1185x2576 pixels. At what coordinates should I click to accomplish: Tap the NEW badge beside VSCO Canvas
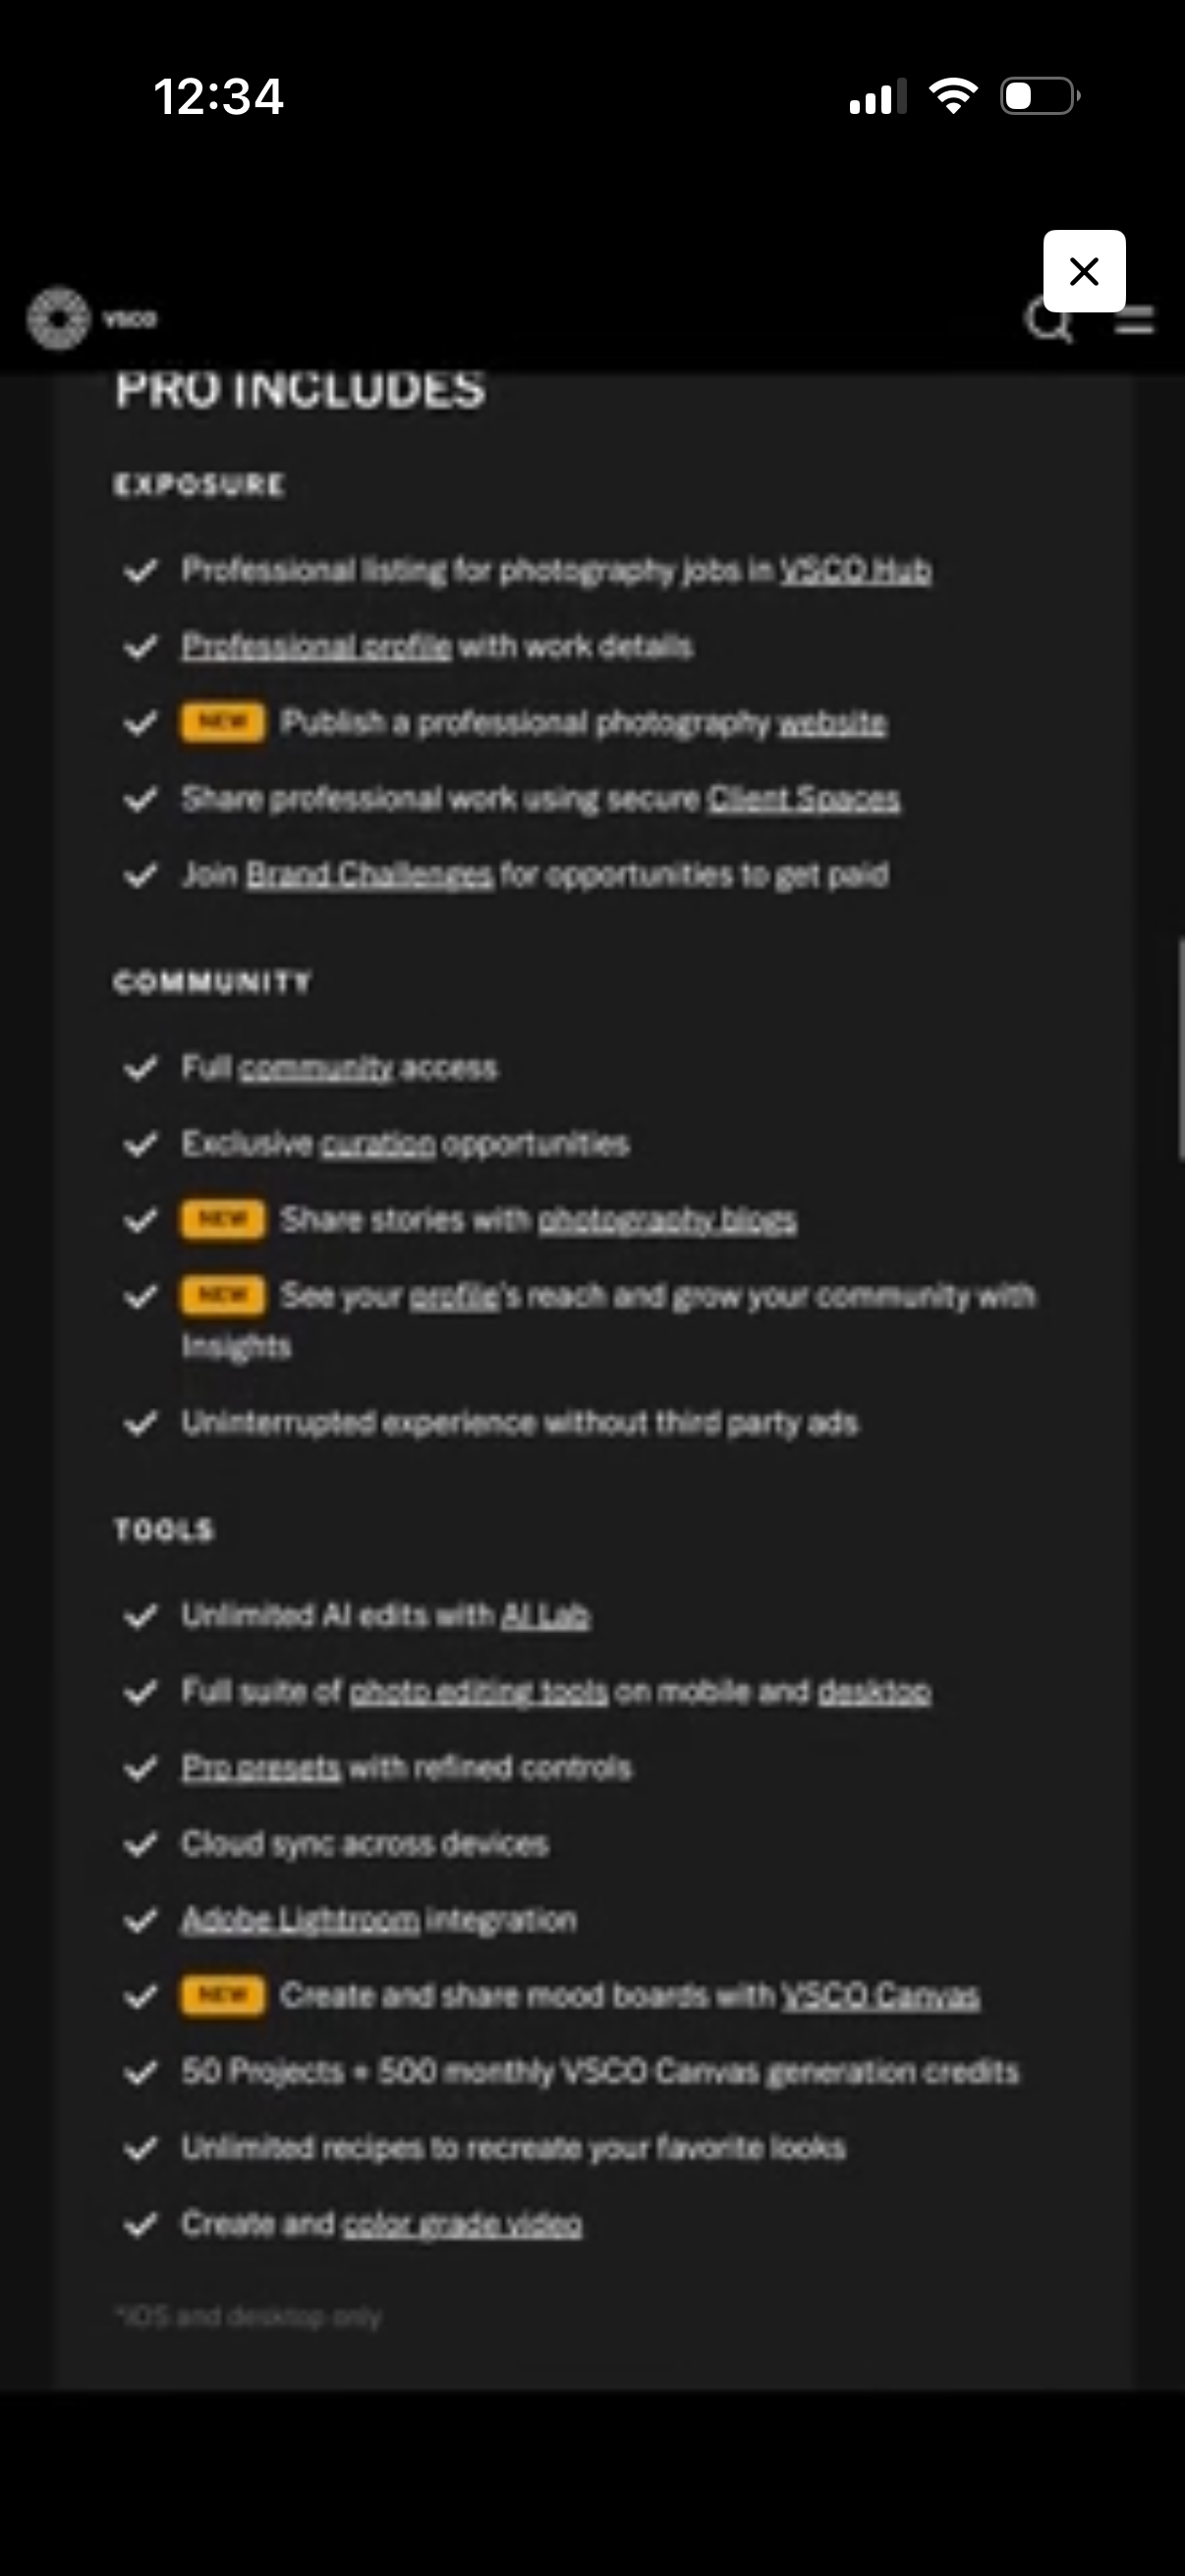tap(222, 1995)
